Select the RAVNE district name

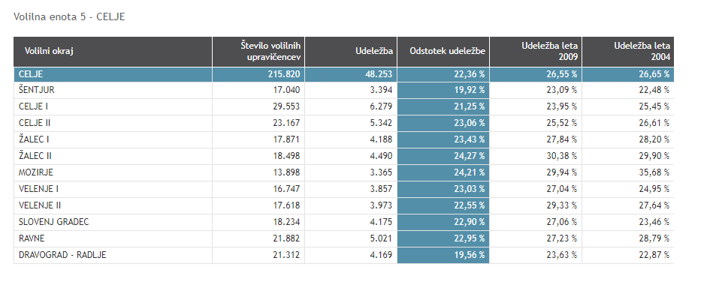32,238
